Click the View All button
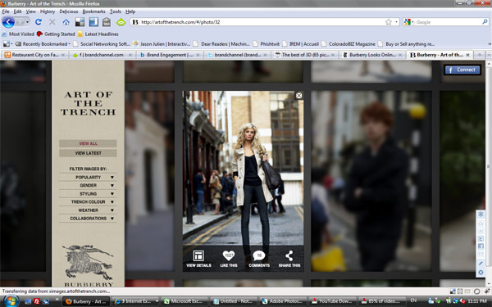Viewport: 492px width, 307px height. click(x=88, y=143)
